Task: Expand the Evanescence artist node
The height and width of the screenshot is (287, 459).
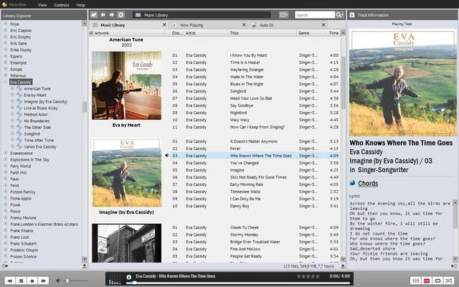Action: click(x=5, y=153)
